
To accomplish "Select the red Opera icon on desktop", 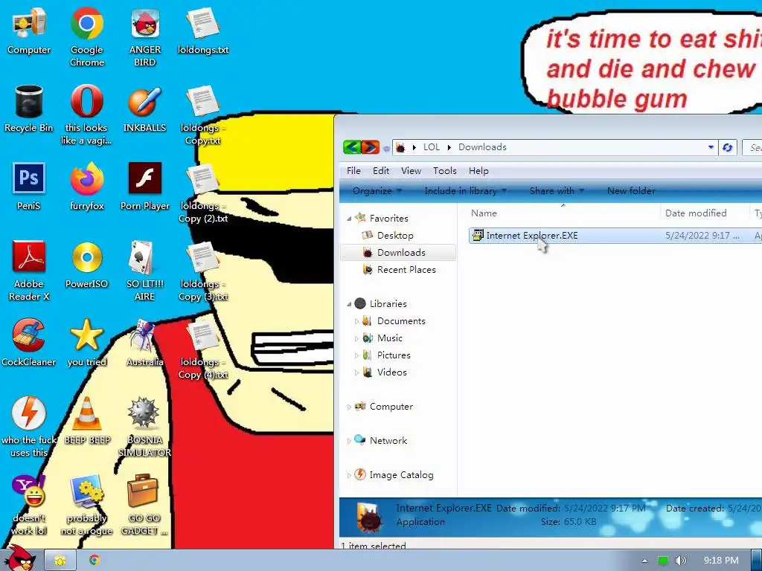I will 87,114.
